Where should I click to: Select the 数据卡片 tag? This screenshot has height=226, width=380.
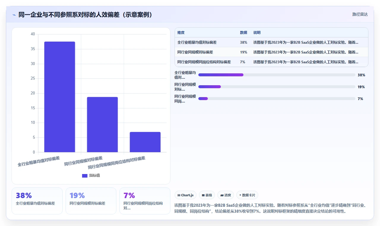pyautogui.click(x=247, y=195)
